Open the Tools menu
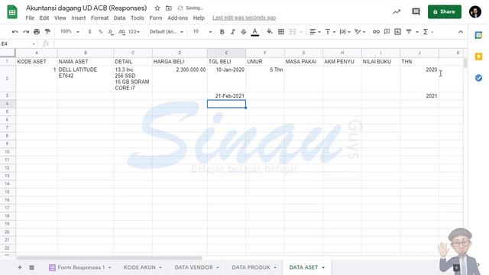This screenshot has width=489, height=275. point(138,18)
